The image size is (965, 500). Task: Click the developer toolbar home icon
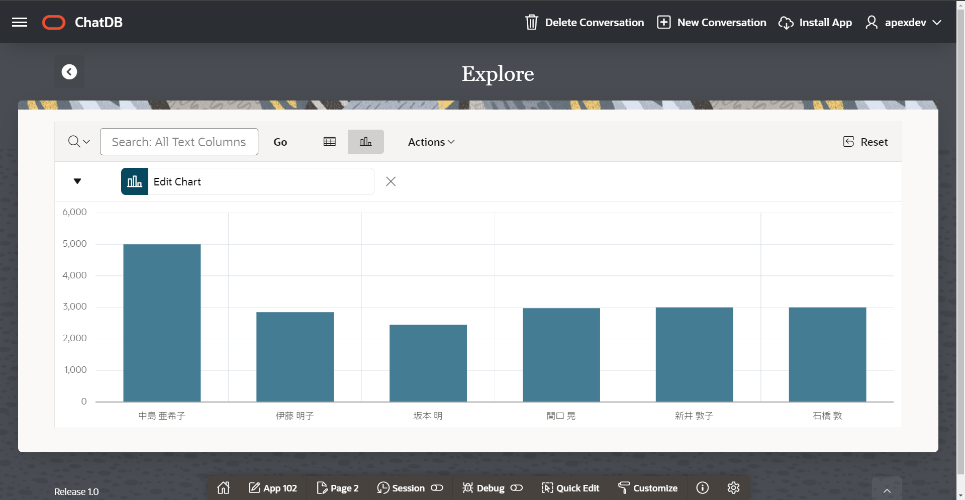click(223, 487)
